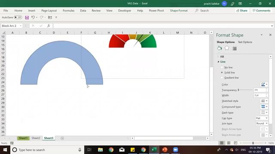Open the Windows Start menu
Image resolution: width=275 pixels, height=154 pixels.
(5, 150)
